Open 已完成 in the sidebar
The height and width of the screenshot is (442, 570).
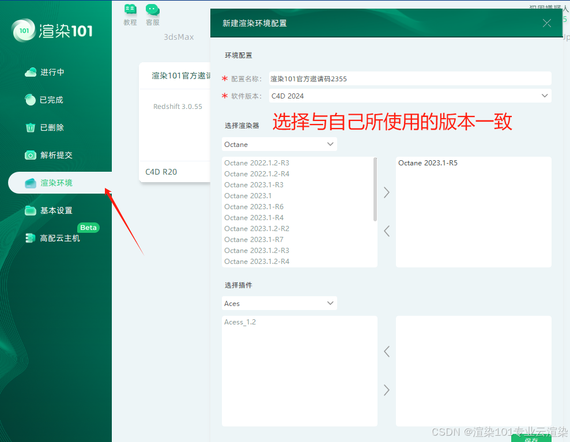(x=51, y=100)
